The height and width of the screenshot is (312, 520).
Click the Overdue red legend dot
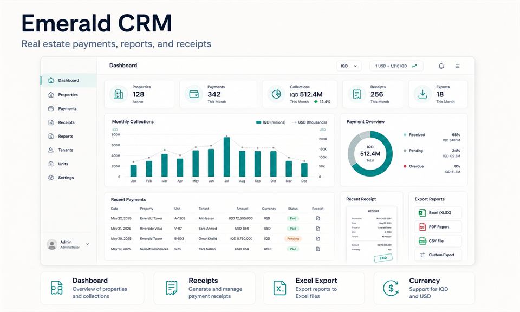[x=405, y=166]
